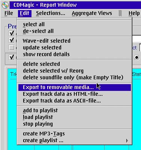The width and height of the screenshot is (141, 150).
Task: Click the CDMagic disc icon in title bar
Action: [5, 5]
